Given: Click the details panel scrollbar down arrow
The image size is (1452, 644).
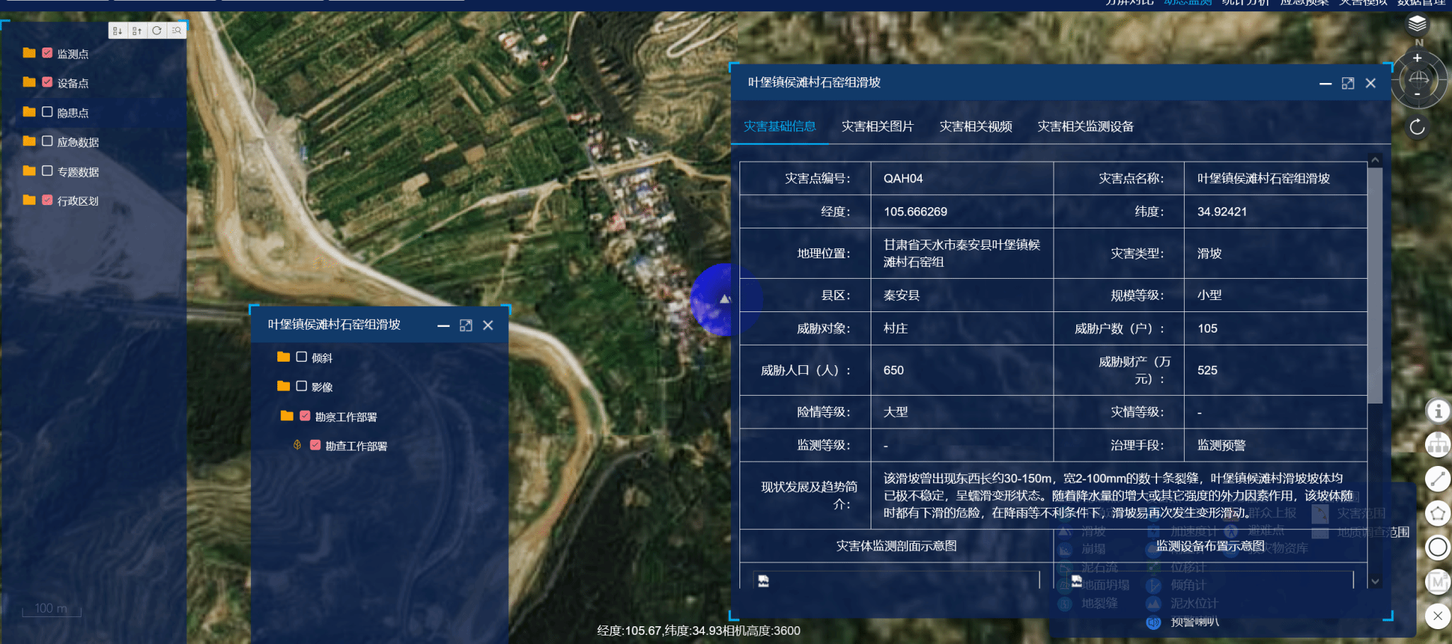Looking at the screenshot, I should pyautogui.click(x=1375, y=582).
